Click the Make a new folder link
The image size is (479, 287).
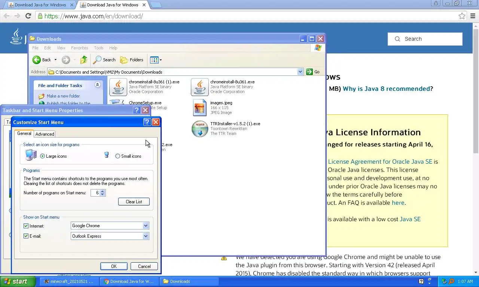(x=63, y=96)
